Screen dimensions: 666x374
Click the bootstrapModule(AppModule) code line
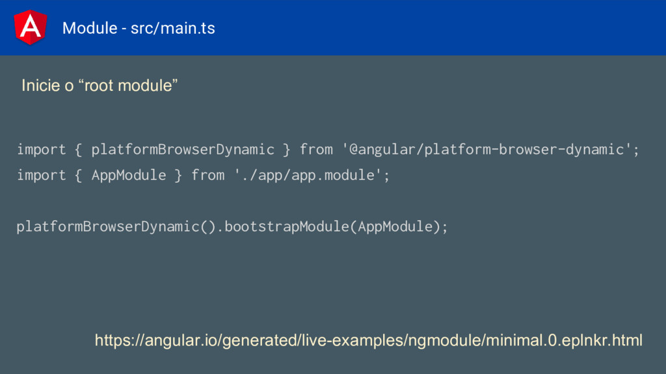232,227
